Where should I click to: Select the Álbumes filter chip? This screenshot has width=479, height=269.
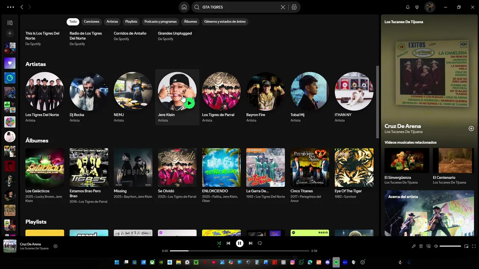[x=190, y=22]
